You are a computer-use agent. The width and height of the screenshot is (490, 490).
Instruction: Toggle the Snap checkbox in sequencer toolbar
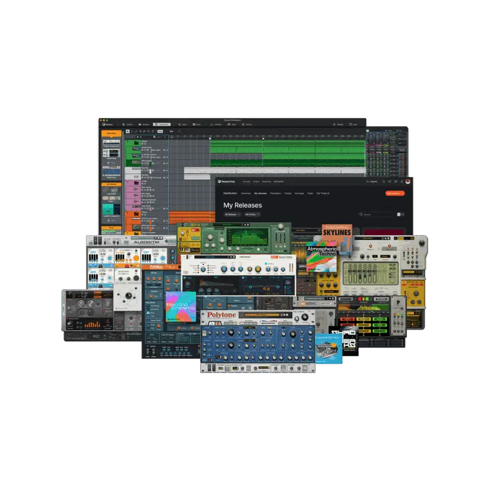(160, 132)
